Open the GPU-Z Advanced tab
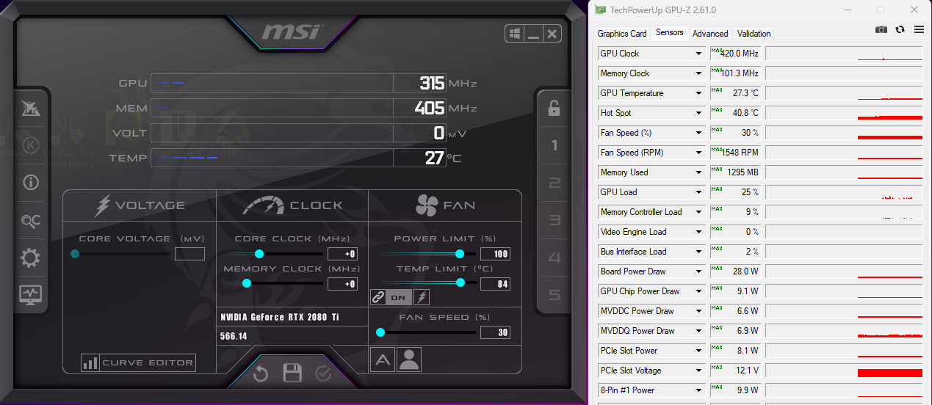 710,33
